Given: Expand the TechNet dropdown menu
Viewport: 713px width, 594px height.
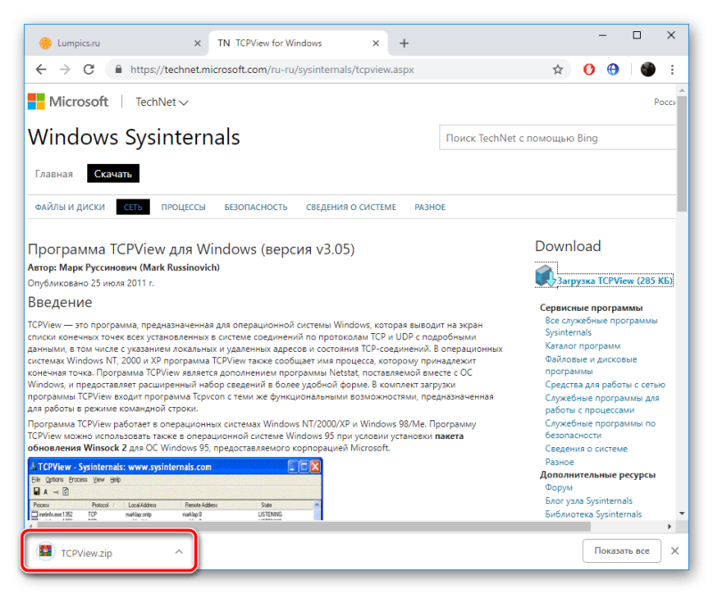Looking at the screenshot, I should (162, 102).
